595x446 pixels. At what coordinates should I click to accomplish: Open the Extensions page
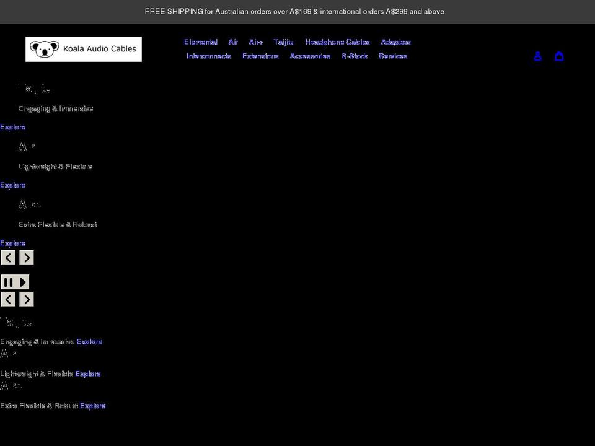tap(260, 56)
